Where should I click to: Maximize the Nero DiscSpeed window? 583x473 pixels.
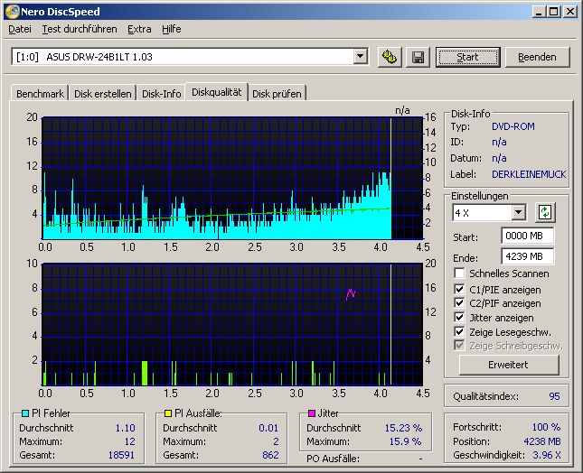point(553,12)
